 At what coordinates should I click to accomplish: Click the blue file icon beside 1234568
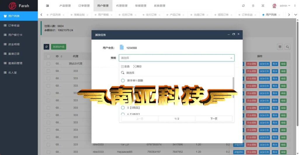coord(122,47)
